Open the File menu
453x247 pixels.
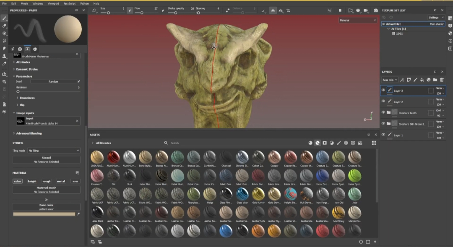click(x=4, y=3)
